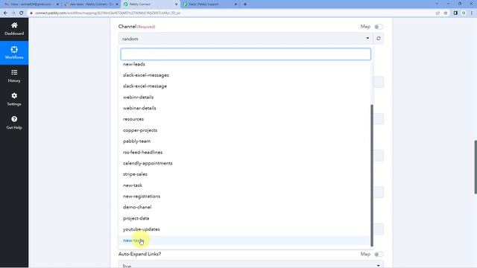477x268 pixels.
Task: Switch to the Slack Pabbly Support tab
Action: tap(210, 4)
